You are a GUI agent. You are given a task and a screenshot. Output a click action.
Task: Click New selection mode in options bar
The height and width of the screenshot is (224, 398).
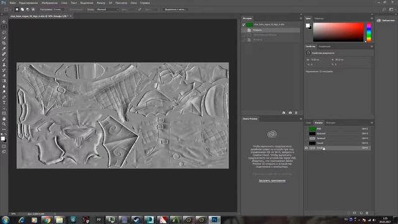coord(17,9)
